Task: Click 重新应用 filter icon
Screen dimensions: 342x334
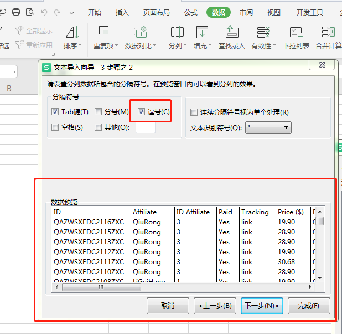Action: tap(19, 45)
